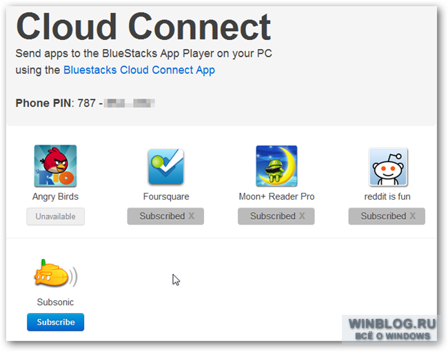
Task: Click the Subsonic app name label
Action: [x=55, y=302]
